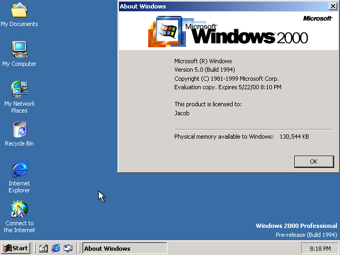Close the About Windows dialog

(x=333, y=6)
